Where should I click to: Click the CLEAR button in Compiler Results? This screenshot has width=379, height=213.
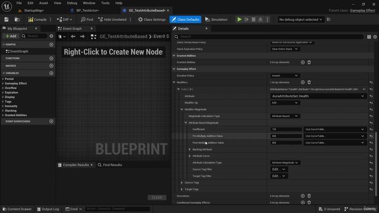[157, 198]
